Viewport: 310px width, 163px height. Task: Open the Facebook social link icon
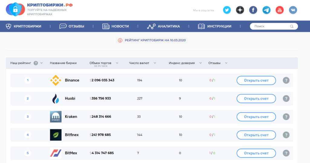tap(253, 10)
